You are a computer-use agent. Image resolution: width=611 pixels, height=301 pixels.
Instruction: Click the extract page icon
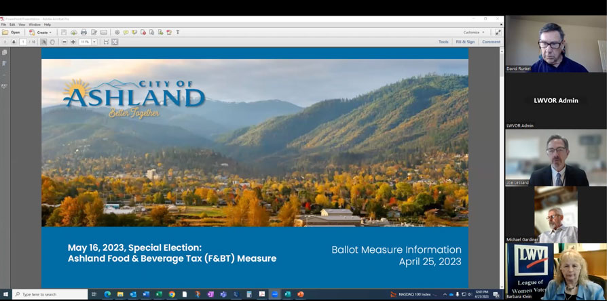[x=151, y=33]
